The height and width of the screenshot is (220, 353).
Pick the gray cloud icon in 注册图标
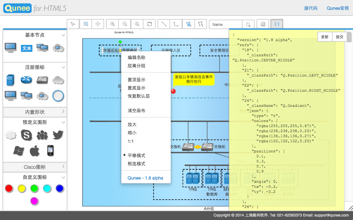point(58,80)
